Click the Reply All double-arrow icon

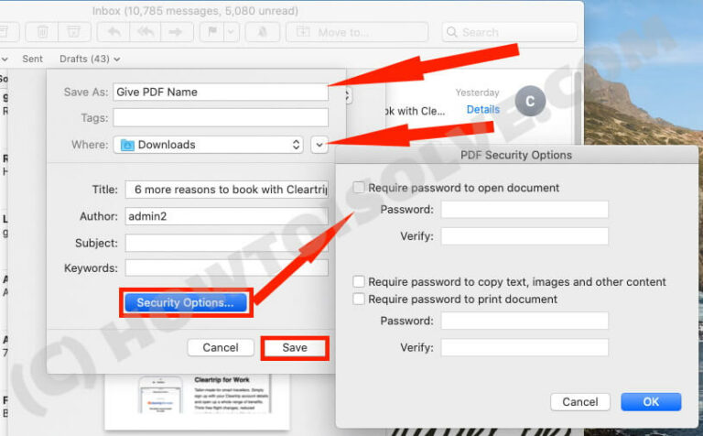[x=145, y=32]
